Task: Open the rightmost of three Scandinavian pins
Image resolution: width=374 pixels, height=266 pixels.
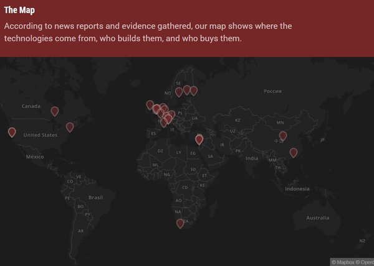Action: tap(194, 91)
